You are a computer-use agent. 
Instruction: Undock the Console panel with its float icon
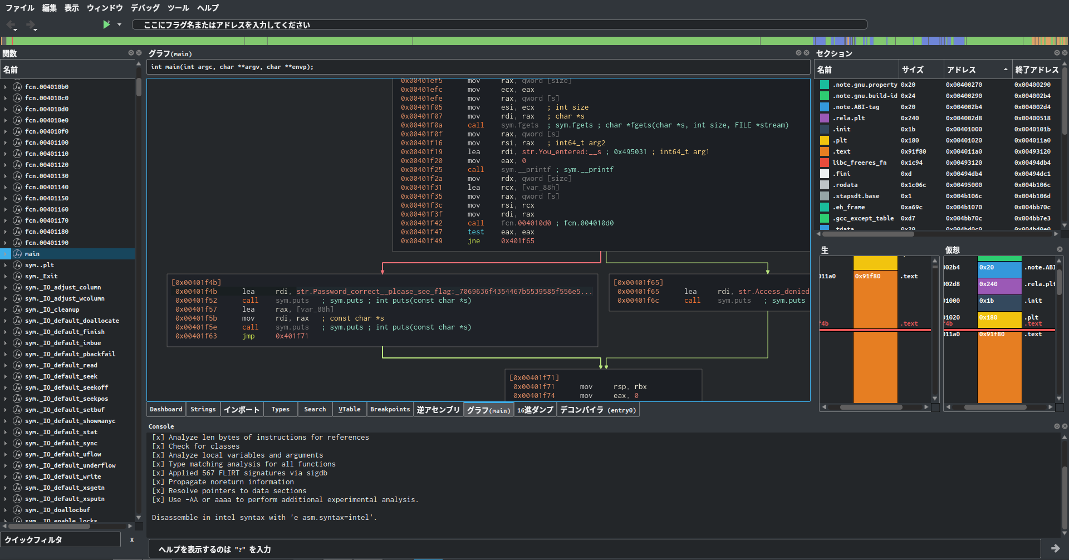(x=1057, y=426)
